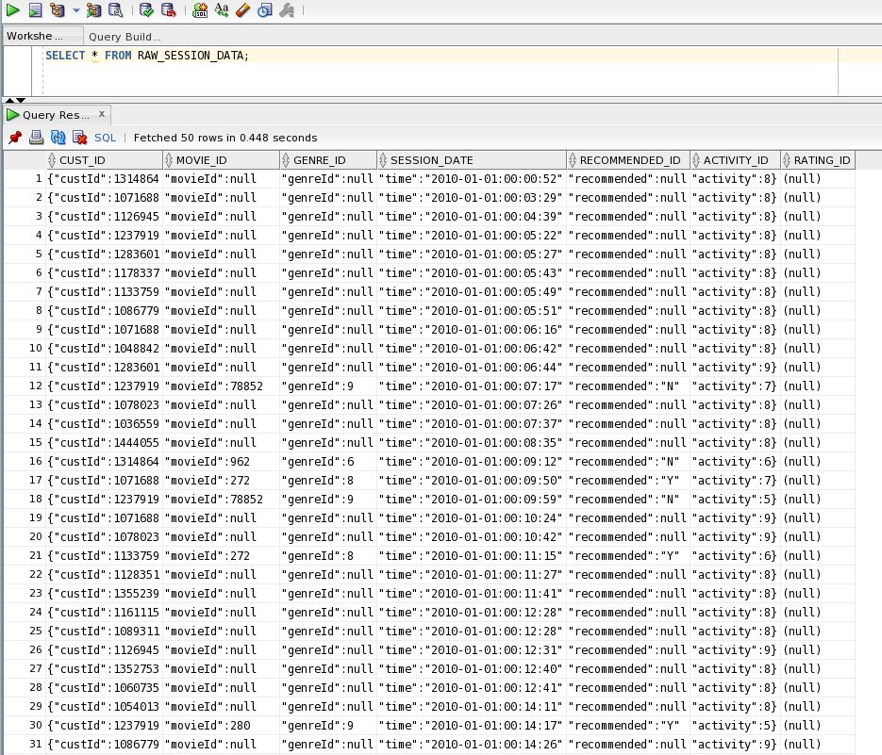This screenshot has height=755, width=882.
Task: Refresh the fetched result set
Action: (58, 138)
